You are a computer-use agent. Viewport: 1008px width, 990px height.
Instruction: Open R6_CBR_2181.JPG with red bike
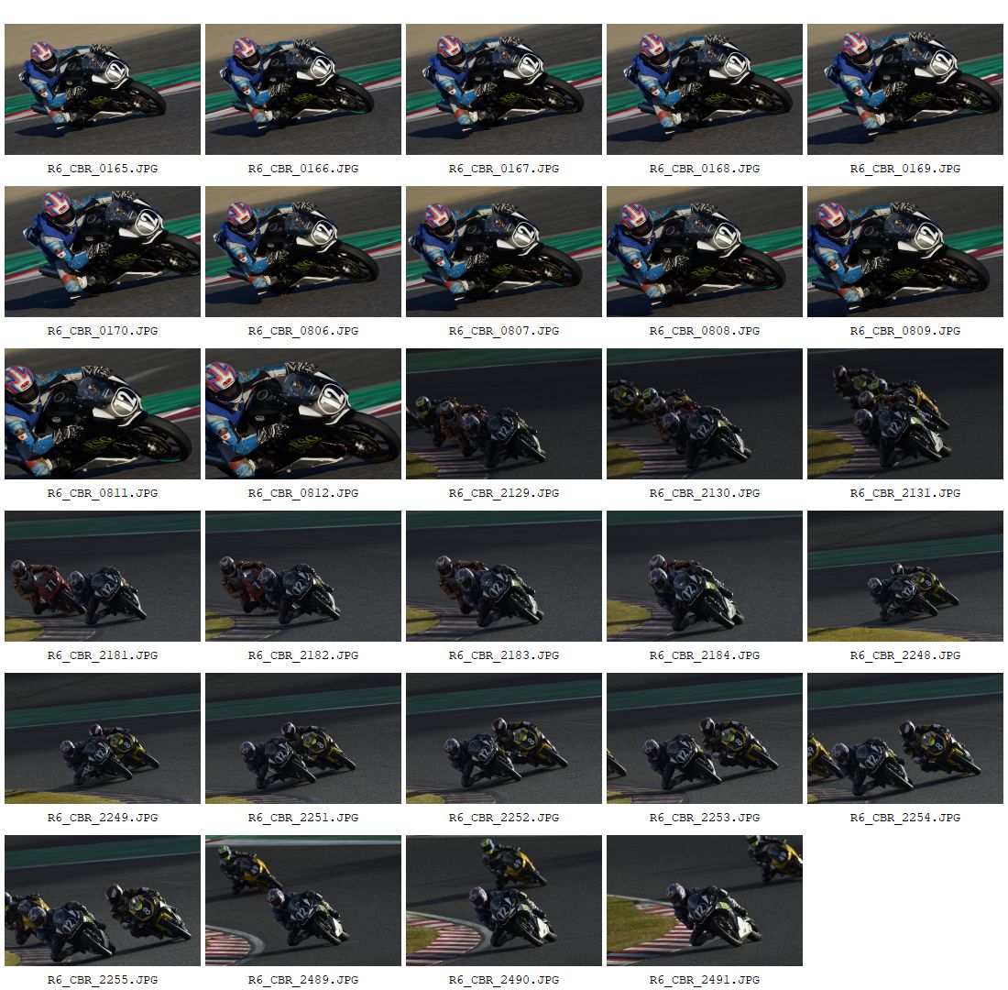103,577
